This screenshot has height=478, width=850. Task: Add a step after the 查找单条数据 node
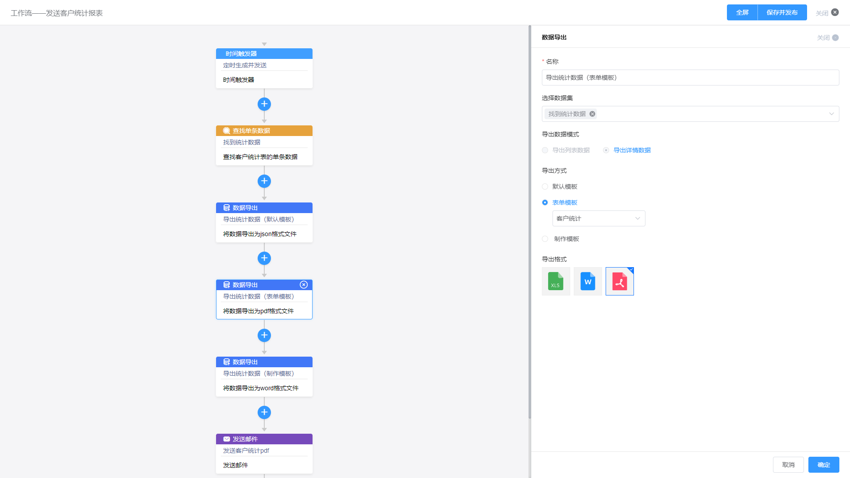coord(264,181)
